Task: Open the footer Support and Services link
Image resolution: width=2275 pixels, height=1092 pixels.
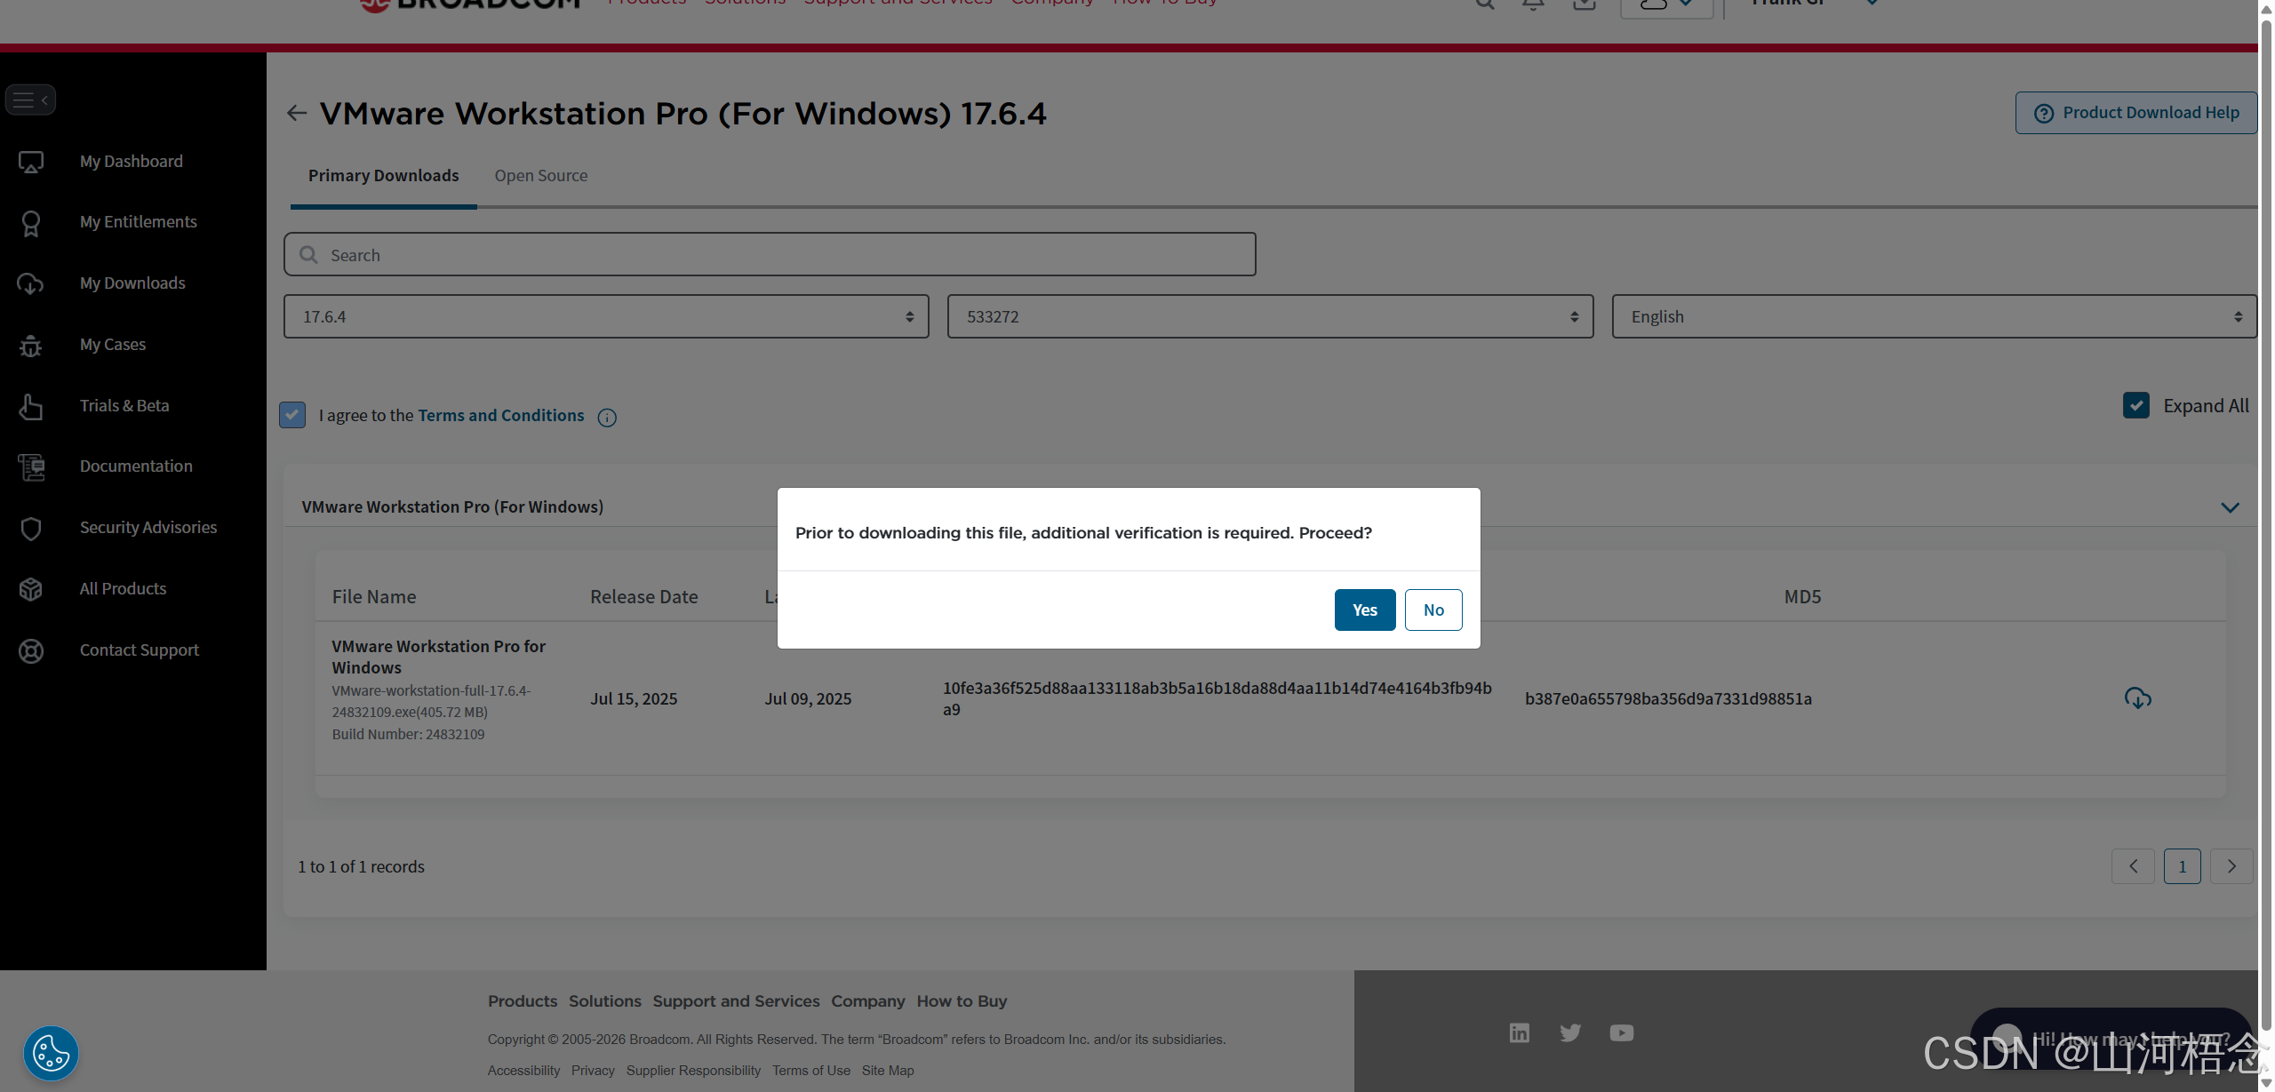Action: [x=737, y=1001]
